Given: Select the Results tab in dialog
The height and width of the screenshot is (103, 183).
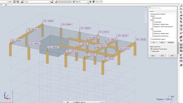Looking at the screenshot, I should point(152,11).
